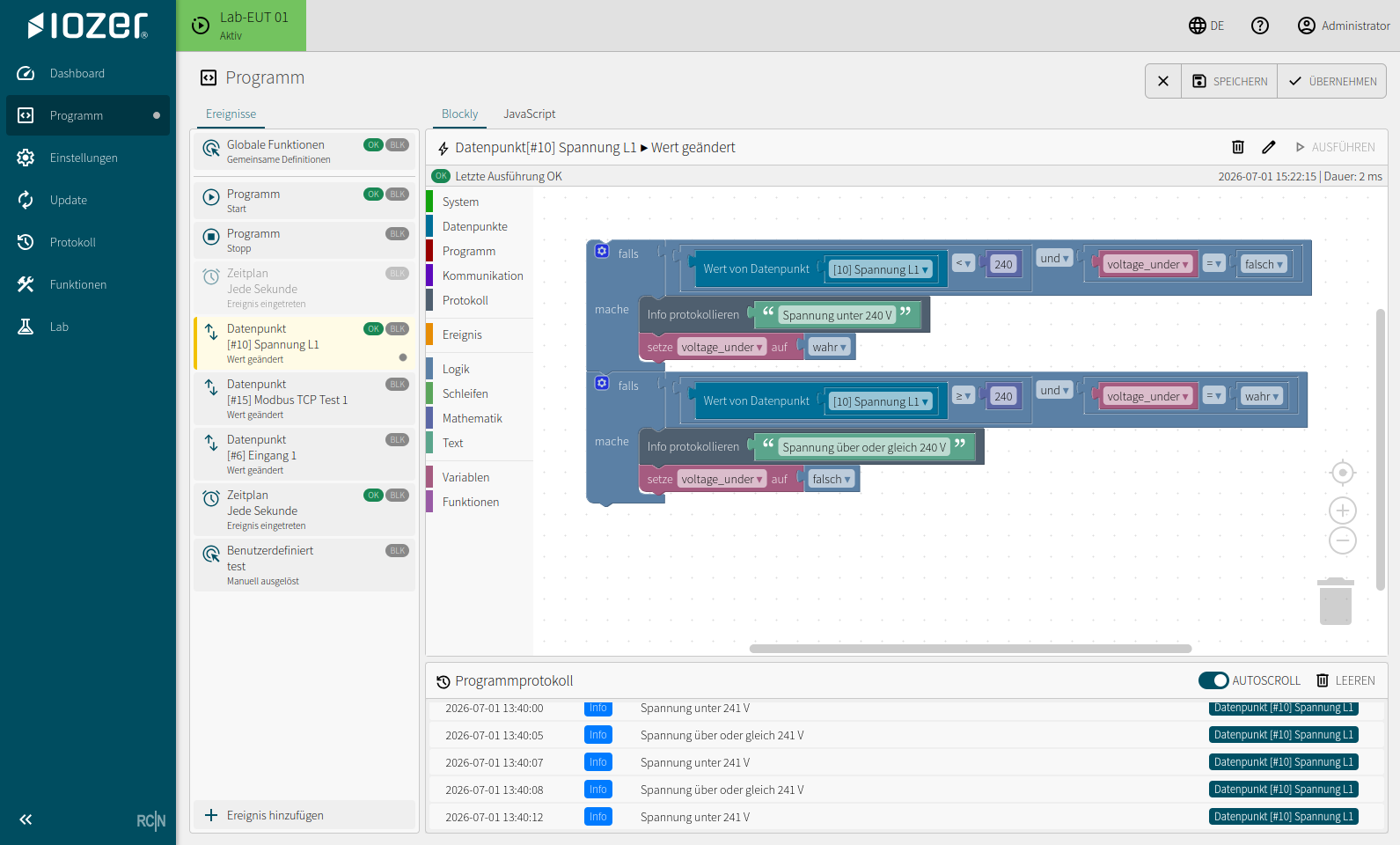Edit text 'Spannung über oder gleich 240 V'
This screenshot has height=845, width=1400.
pyautogui.click(x=864, y=447)
